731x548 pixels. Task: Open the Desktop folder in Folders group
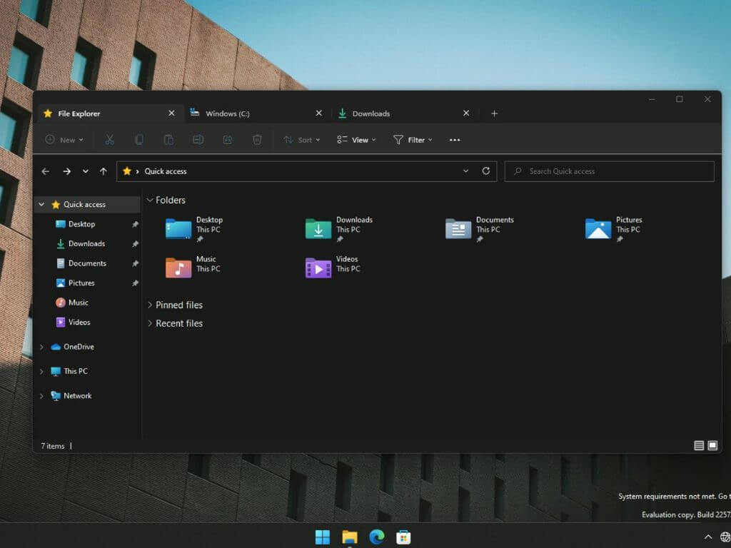pos(194,229)
